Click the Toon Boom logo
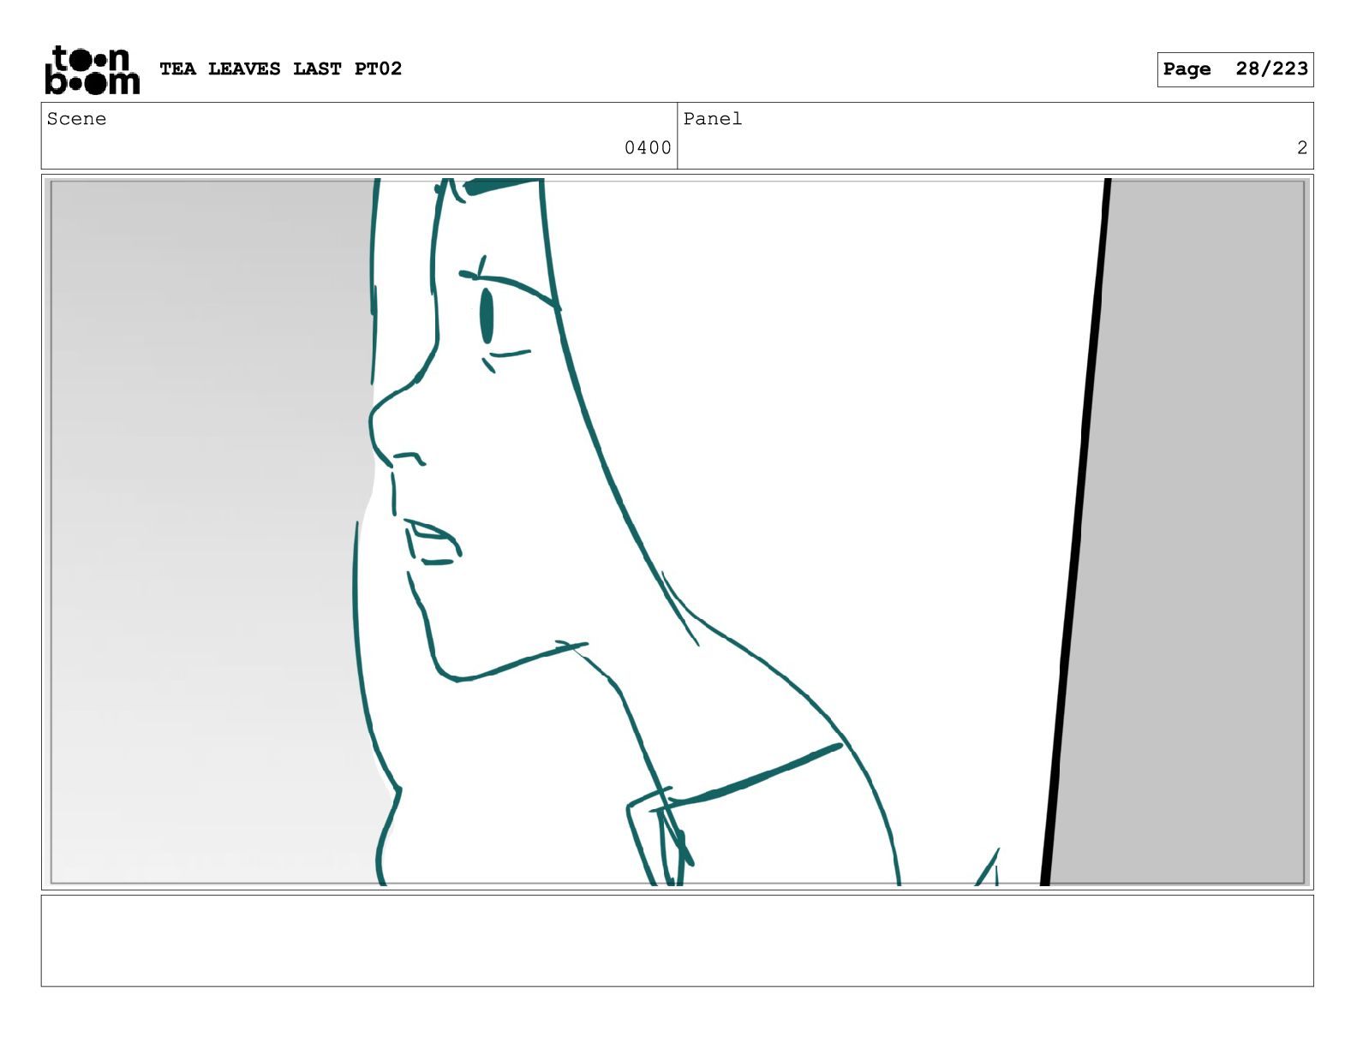 [92, 69]
